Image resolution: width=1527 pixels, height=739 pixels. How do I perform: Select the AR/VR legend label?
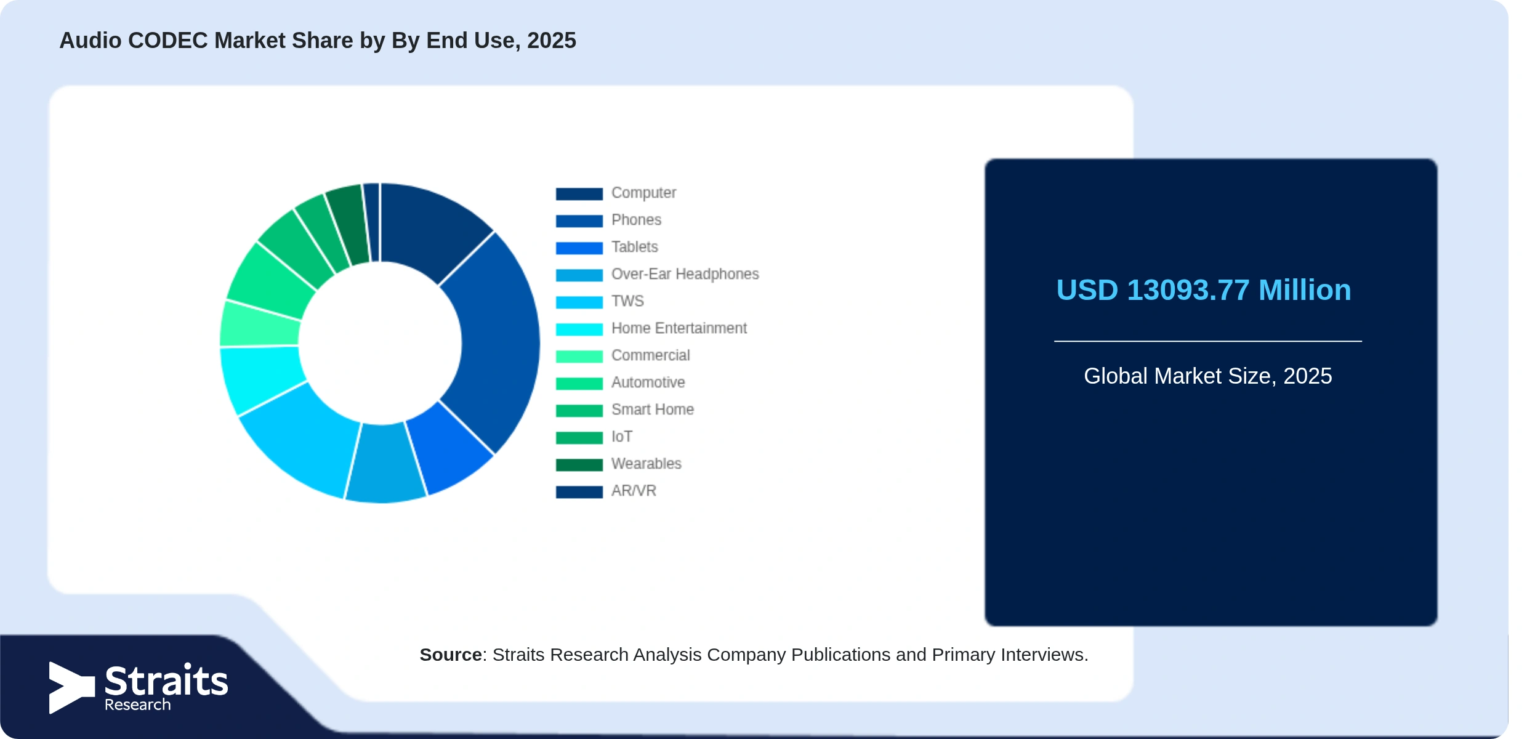pos(634,491)
